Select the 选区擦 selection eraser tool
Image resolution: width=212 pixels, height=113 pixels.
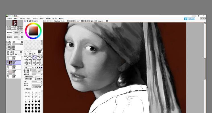[39, 60]
